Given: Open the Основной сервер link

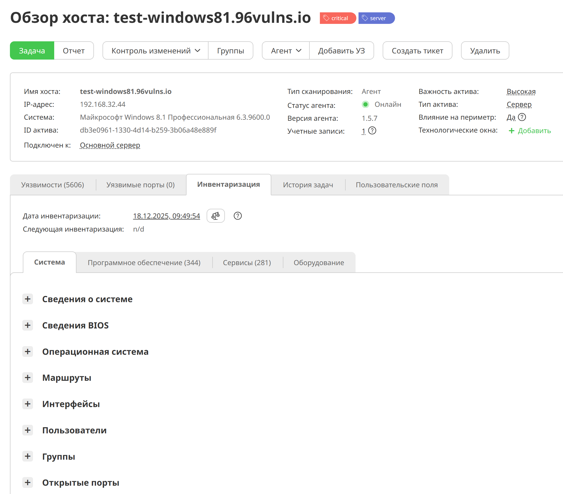Looking at the screenshot, I should [x=110, y=145].
